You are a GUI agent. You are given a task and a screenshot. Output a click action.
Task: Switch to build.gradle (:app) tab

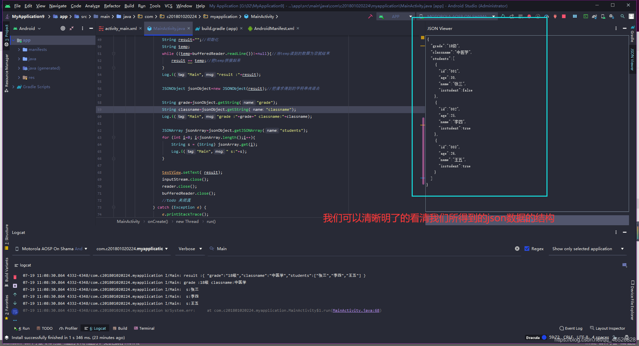coord(219,28)
